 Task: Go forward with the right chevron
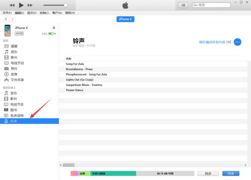12,19
